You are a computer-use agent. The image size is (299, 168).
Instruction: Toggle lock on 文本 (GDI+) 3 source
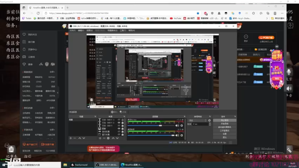pyautogui.click(x=123, y=120)
